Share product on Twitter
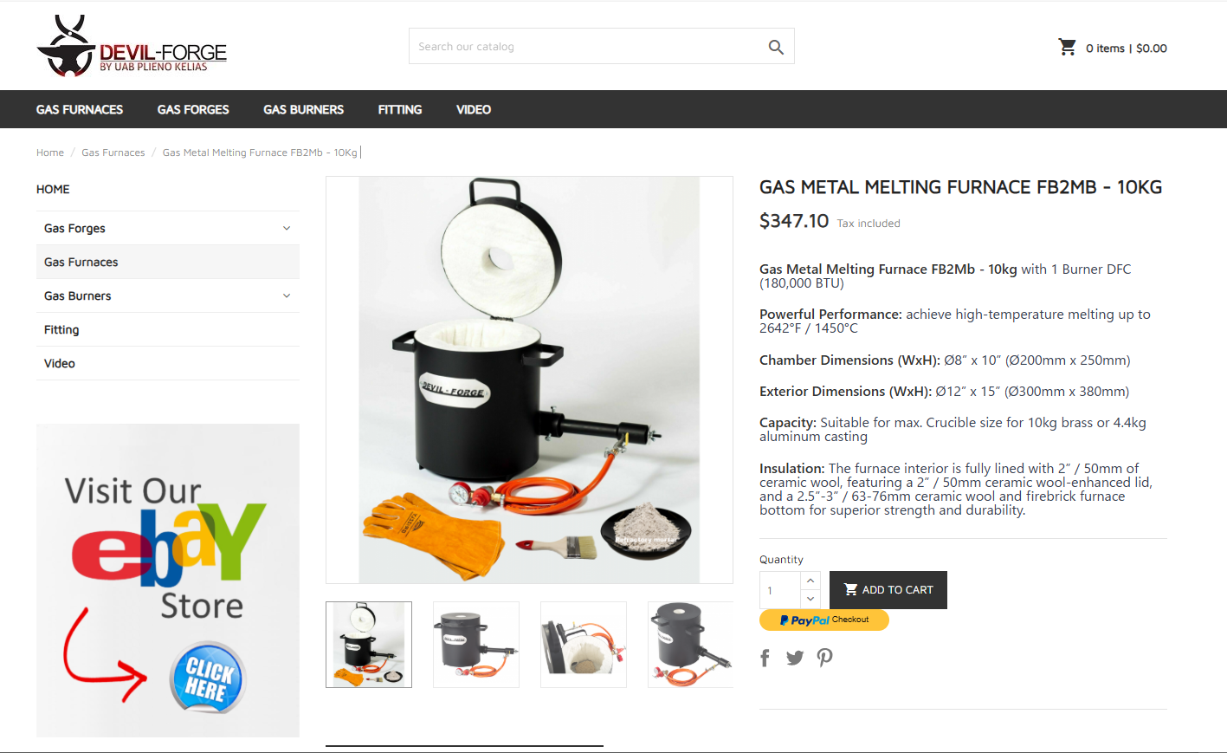 point(795,658)
